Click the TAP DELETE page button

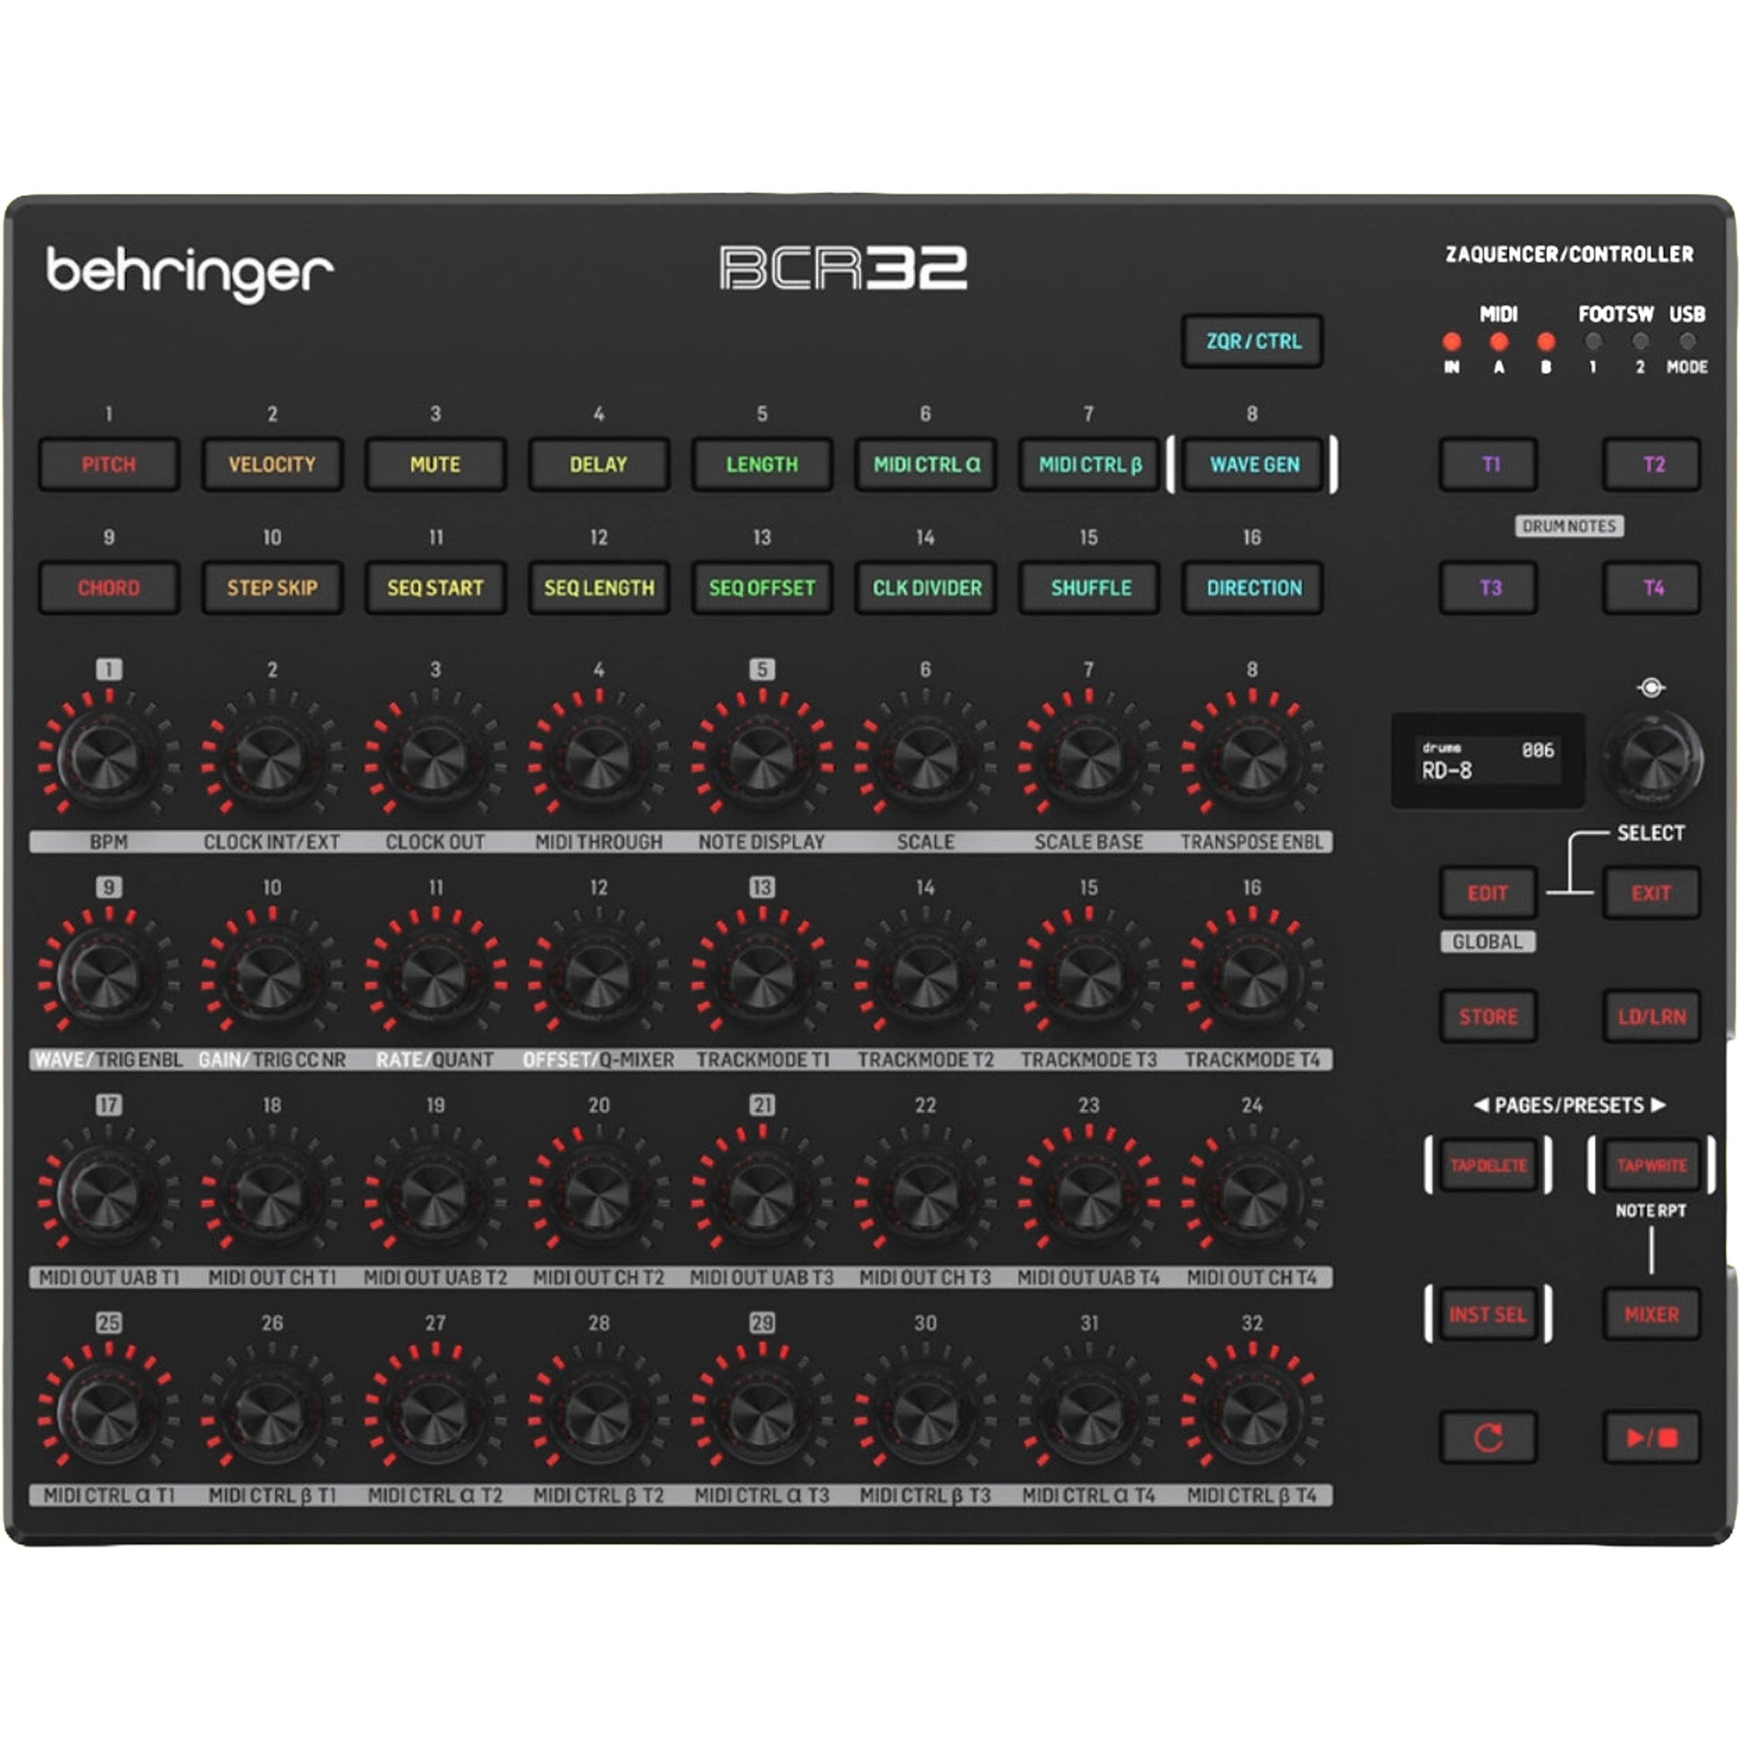tap(1489, 1165)
